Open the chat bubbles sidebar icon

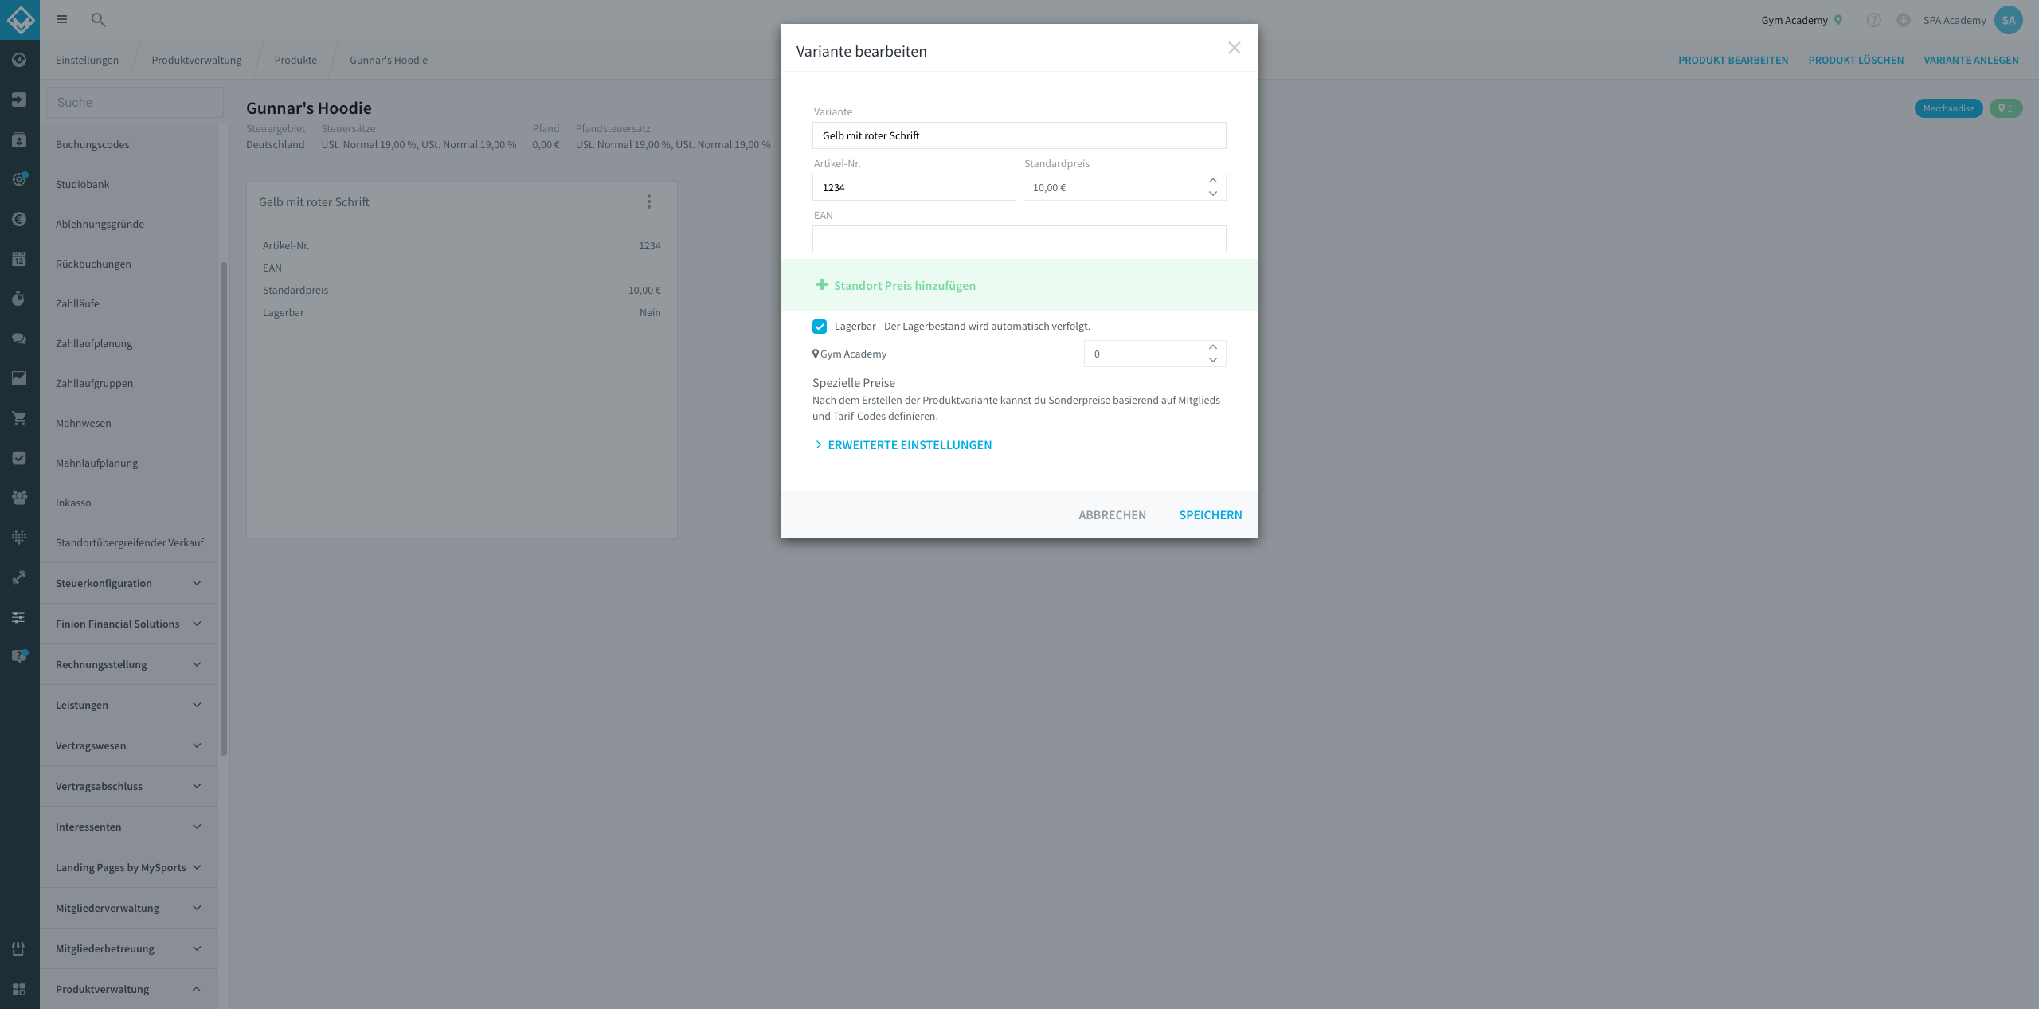click(19, 338)
